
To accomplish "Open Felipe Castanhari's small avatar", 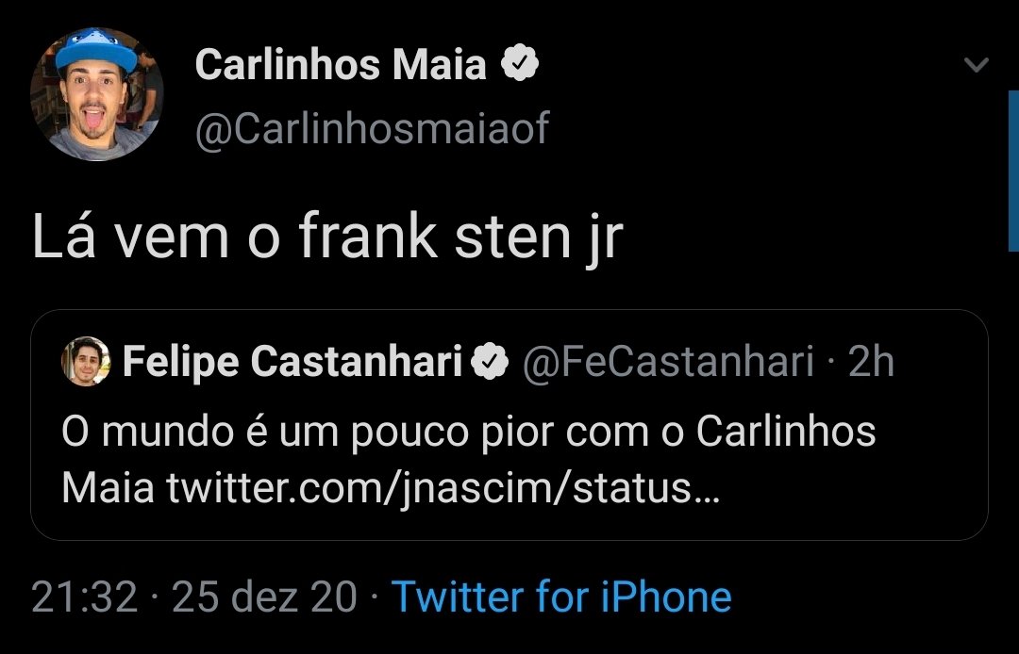I will 87,362.
